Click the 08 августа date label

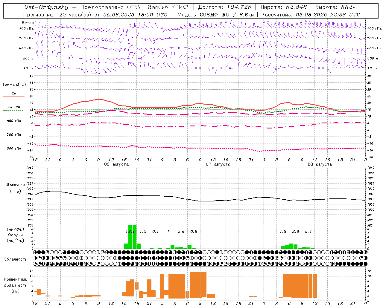(x=320, y=164)
